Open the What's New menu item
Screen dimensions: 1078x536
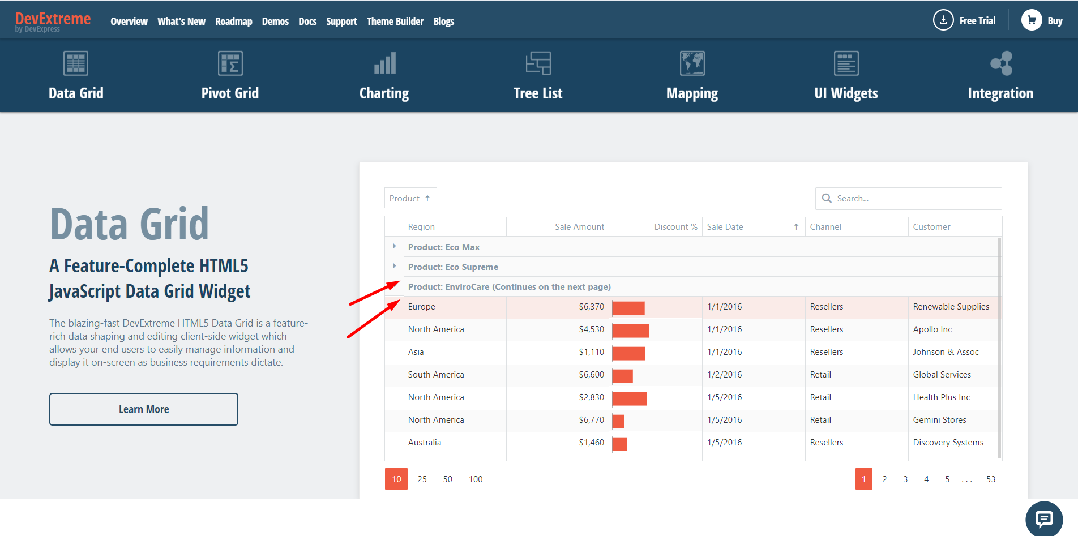pyautogui.click(x=181, y=21)
